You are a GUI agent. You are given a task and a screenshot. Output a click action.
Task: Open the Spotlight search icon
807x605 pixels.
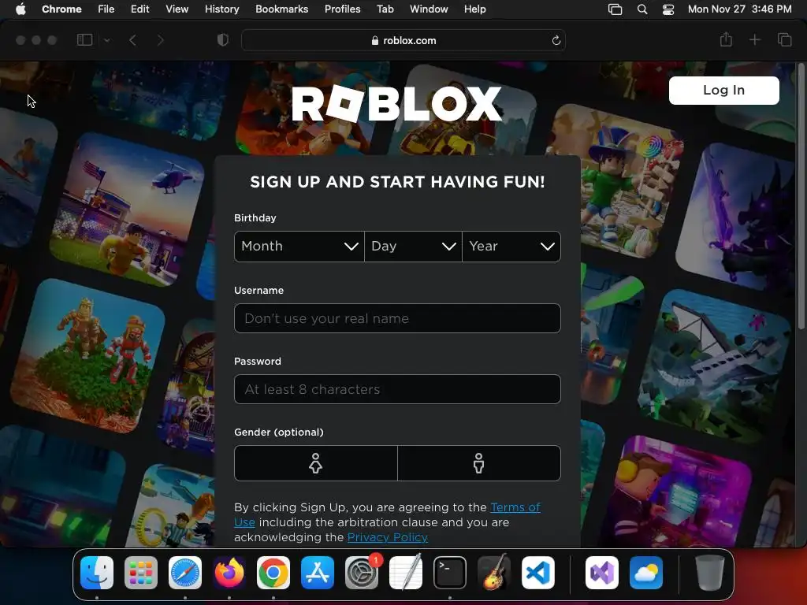[x=642, y=9]
